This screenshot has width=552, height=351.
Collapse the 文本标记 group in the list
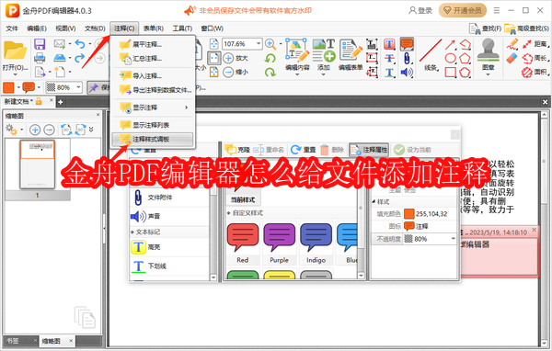pyautogui.click(x=132, y=232)
